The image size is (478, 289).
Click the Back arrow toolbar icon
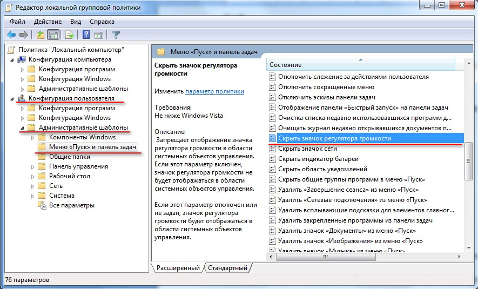tap(11, 35)
